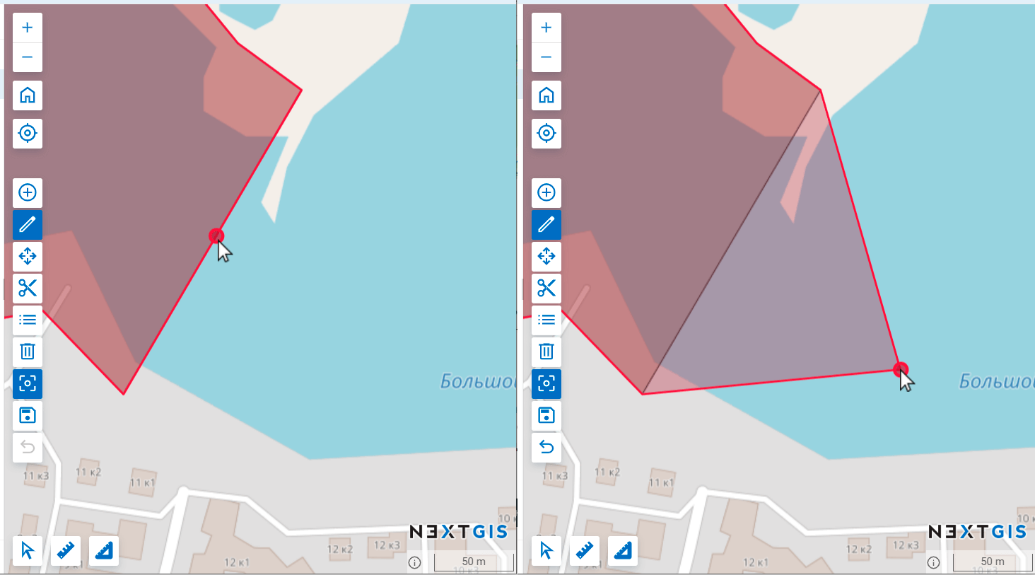Click the home extent button in left map

28,95
